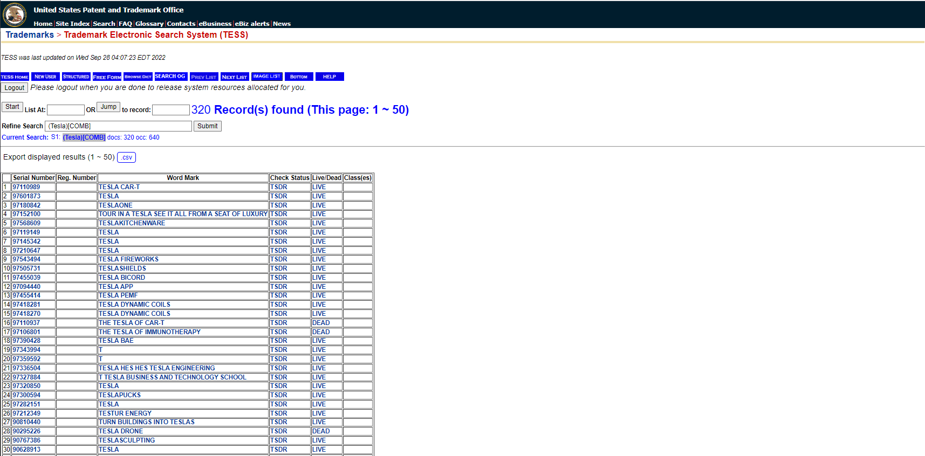Open serial number 97505731
The height and width of the screenshot is (456, 925).
pos(26,268)
